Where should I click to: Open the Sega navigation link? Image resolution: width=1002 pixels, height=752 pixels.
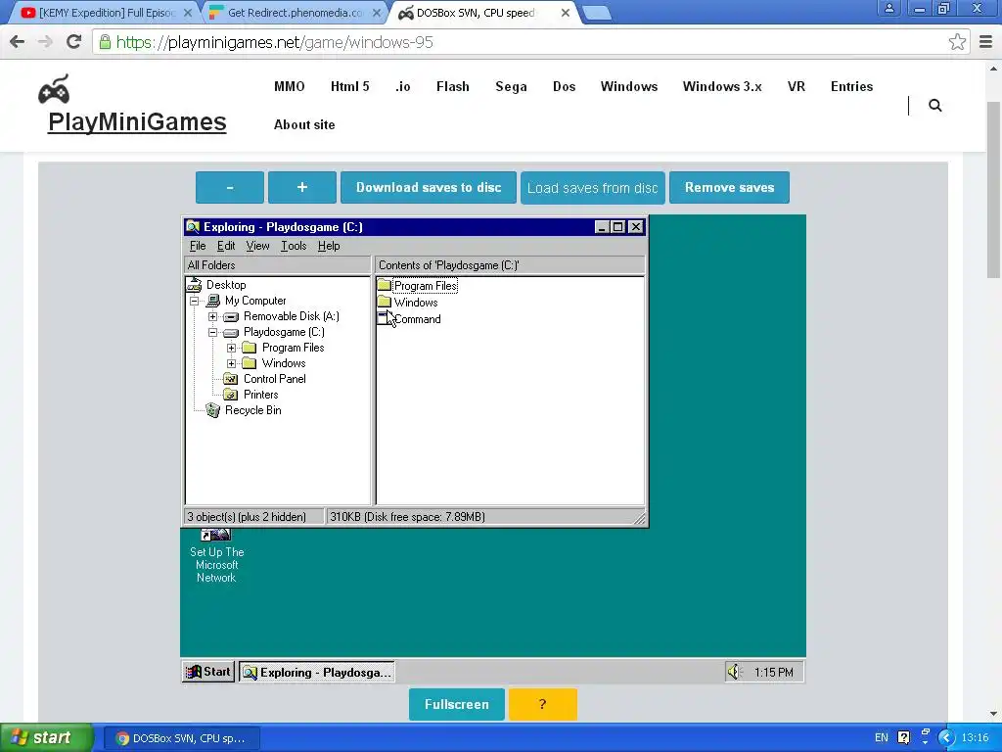[x=511, y=86]
